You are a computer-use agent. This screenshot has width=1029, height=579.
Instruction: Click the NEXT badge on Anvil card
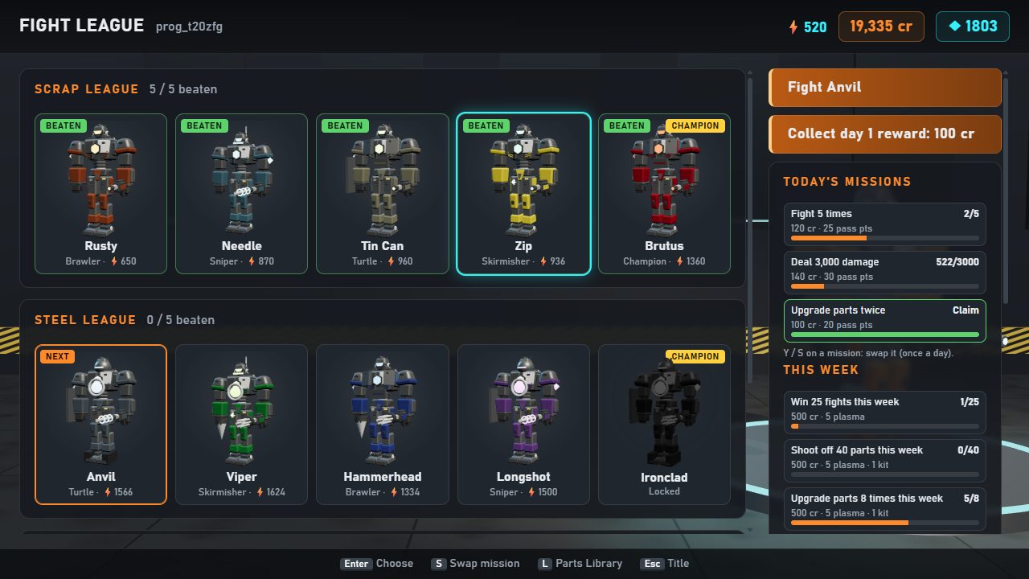tap(57, 356)
